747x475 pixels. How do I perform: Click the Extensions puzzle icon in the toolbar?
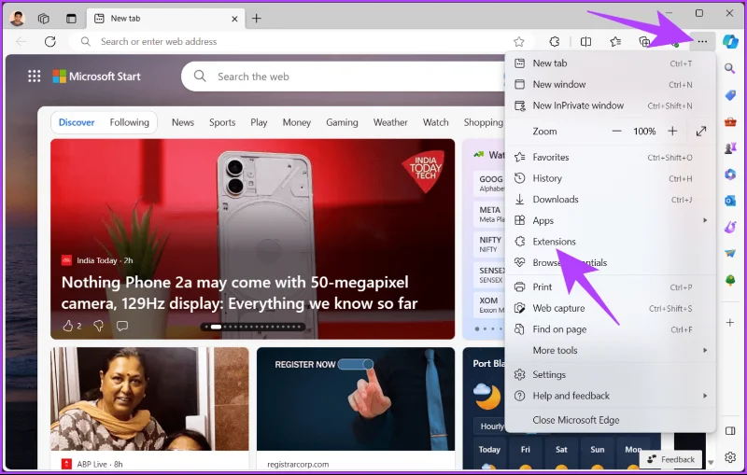[555, 42]
